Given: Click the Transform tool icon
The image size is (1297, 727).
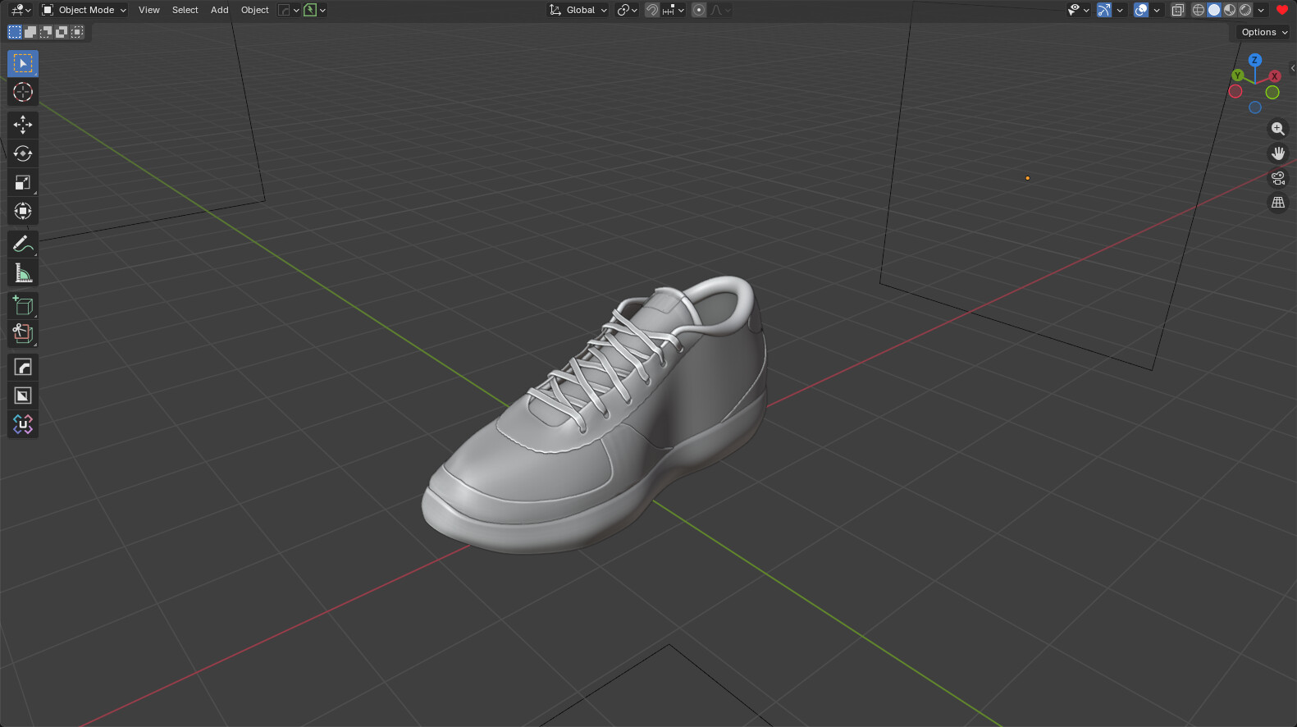Looking at the screenshot, I should click(x=23, y=211).
